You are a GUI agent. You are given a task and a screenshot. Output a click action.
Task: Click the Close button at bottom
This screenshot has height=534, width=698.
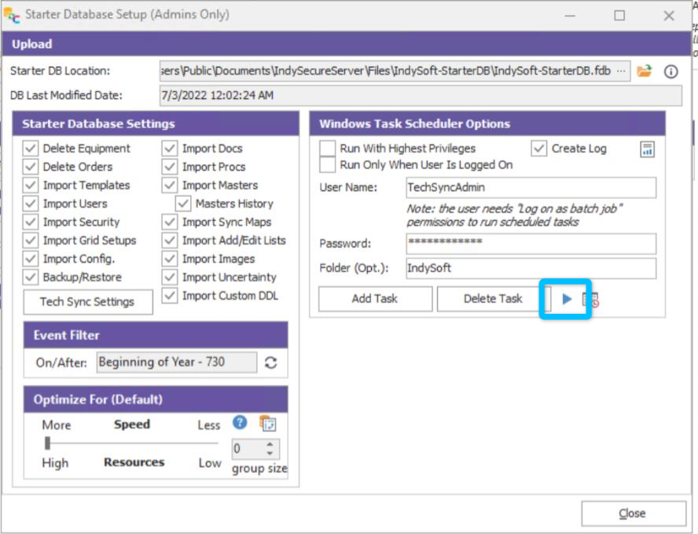(x=633, y=514)
